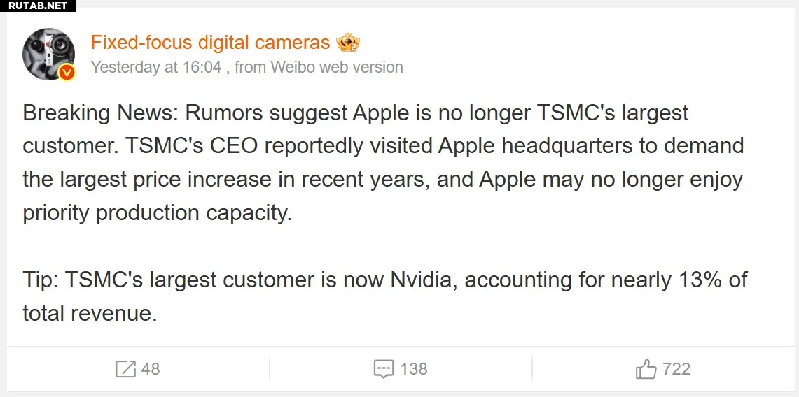Click the orange verified V badge

coord(67,72)
